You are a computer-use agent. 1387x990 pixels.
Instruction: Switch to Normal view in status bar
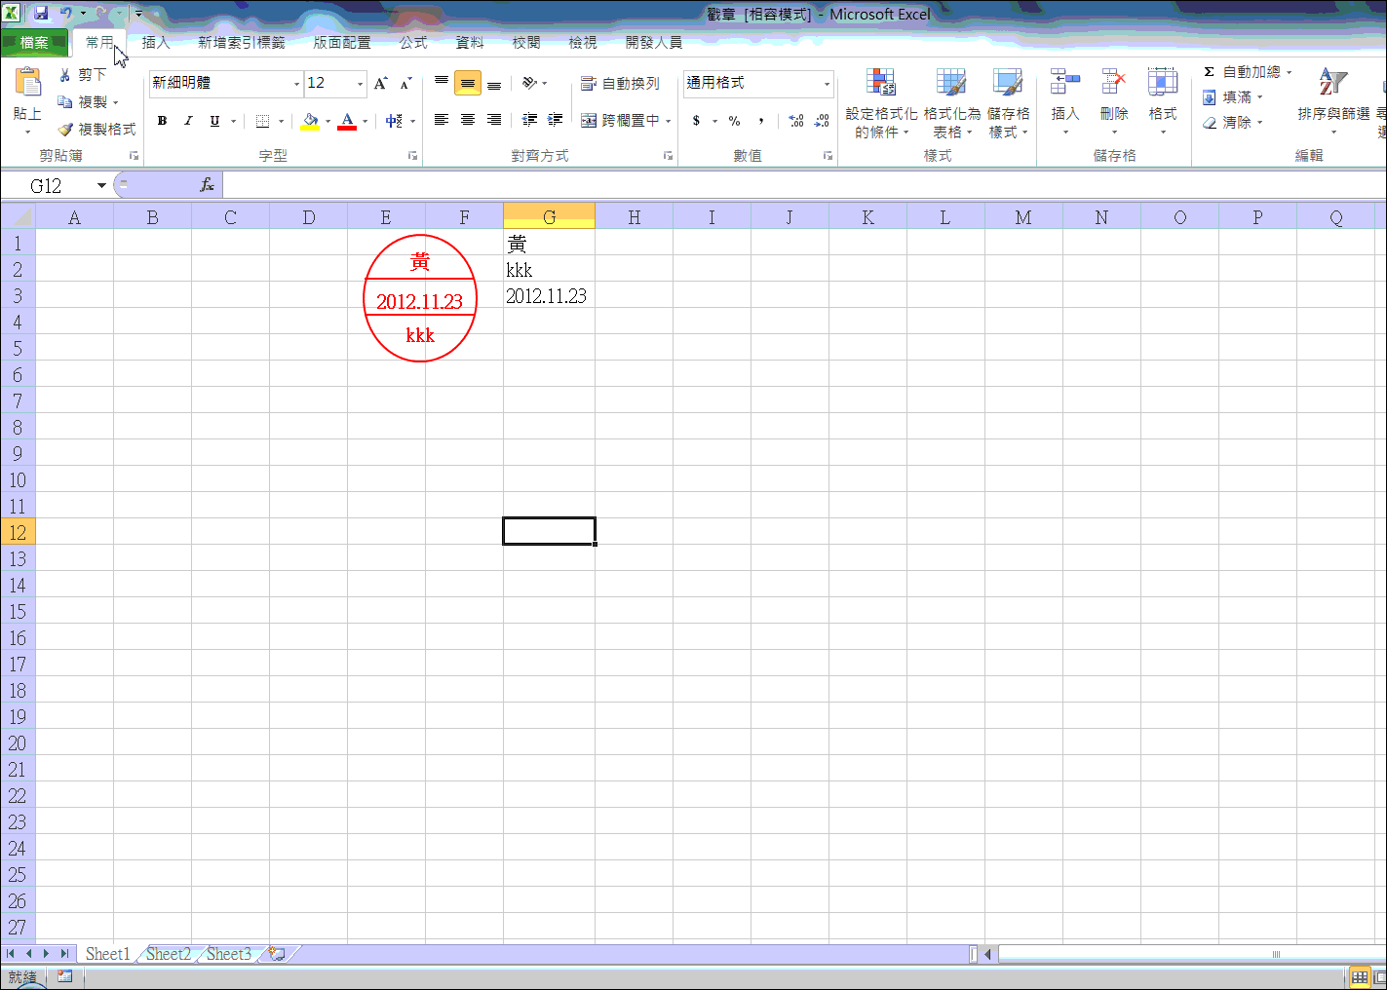point(1359,976)
